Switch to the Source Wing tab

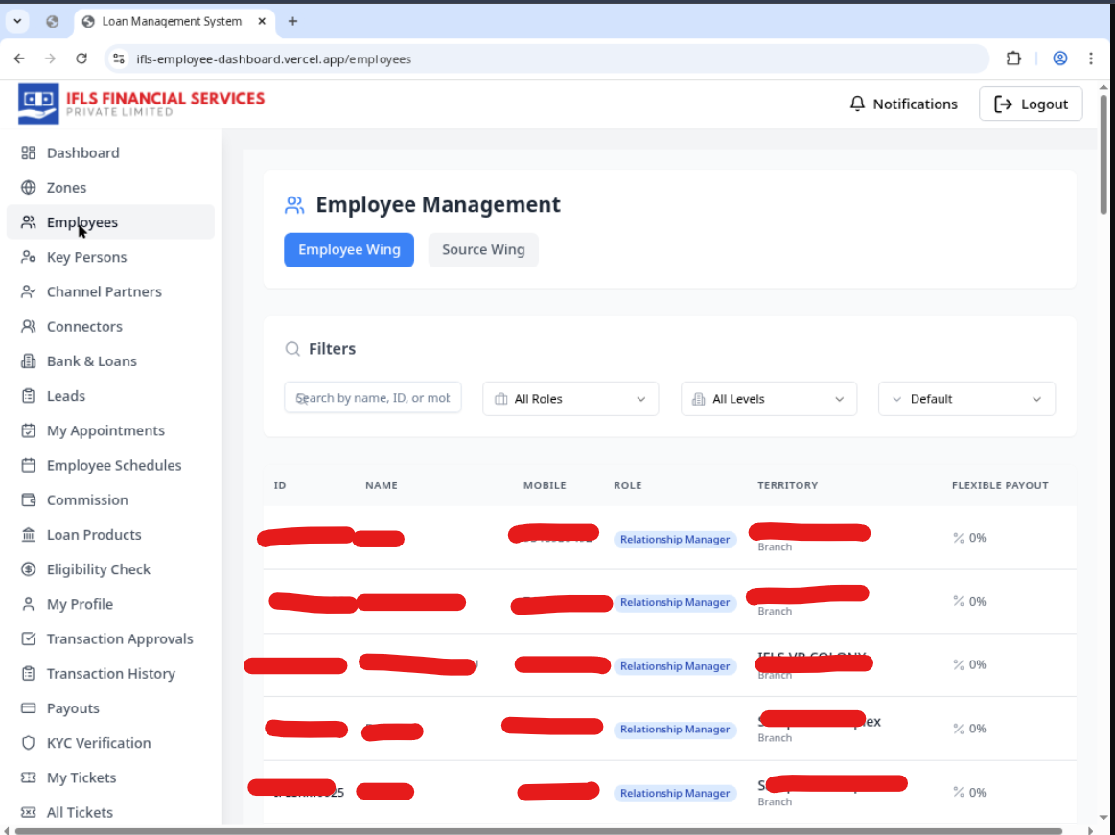[x=483, y=250]
